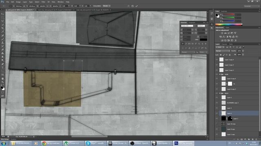
Task: Select the Brush tool
Action: [x=2, y=39]
